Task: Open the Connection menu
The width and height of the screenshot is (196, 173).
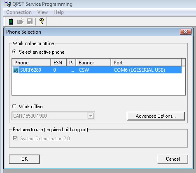Action: [x=19, y=12]
